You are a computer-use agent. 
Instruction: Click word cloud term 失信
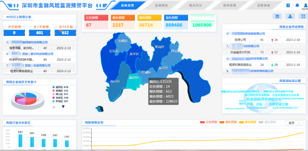(x=250, y=104)
